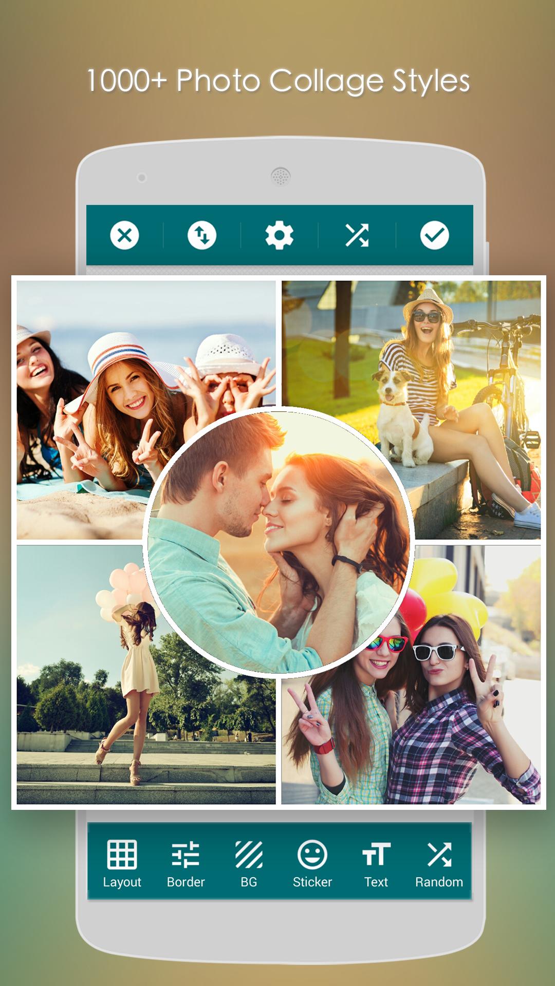Open the smiley face Sticker icon

[x=312, y=854]
